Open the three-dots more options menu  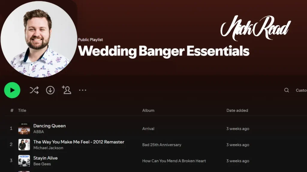83,90
